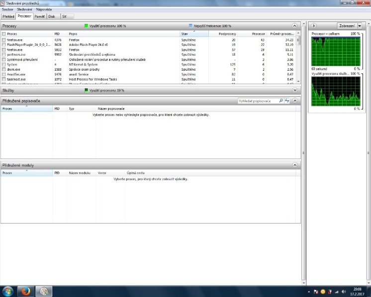371x297 pixels.
Task: Select all processes via header checkbox
Action: [4, 34]
